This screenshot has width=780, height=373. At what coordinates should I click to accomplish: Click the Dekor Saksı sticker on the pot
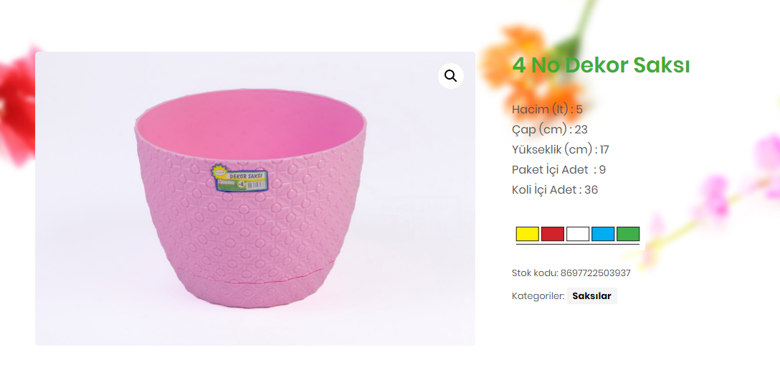coord(239,179)
